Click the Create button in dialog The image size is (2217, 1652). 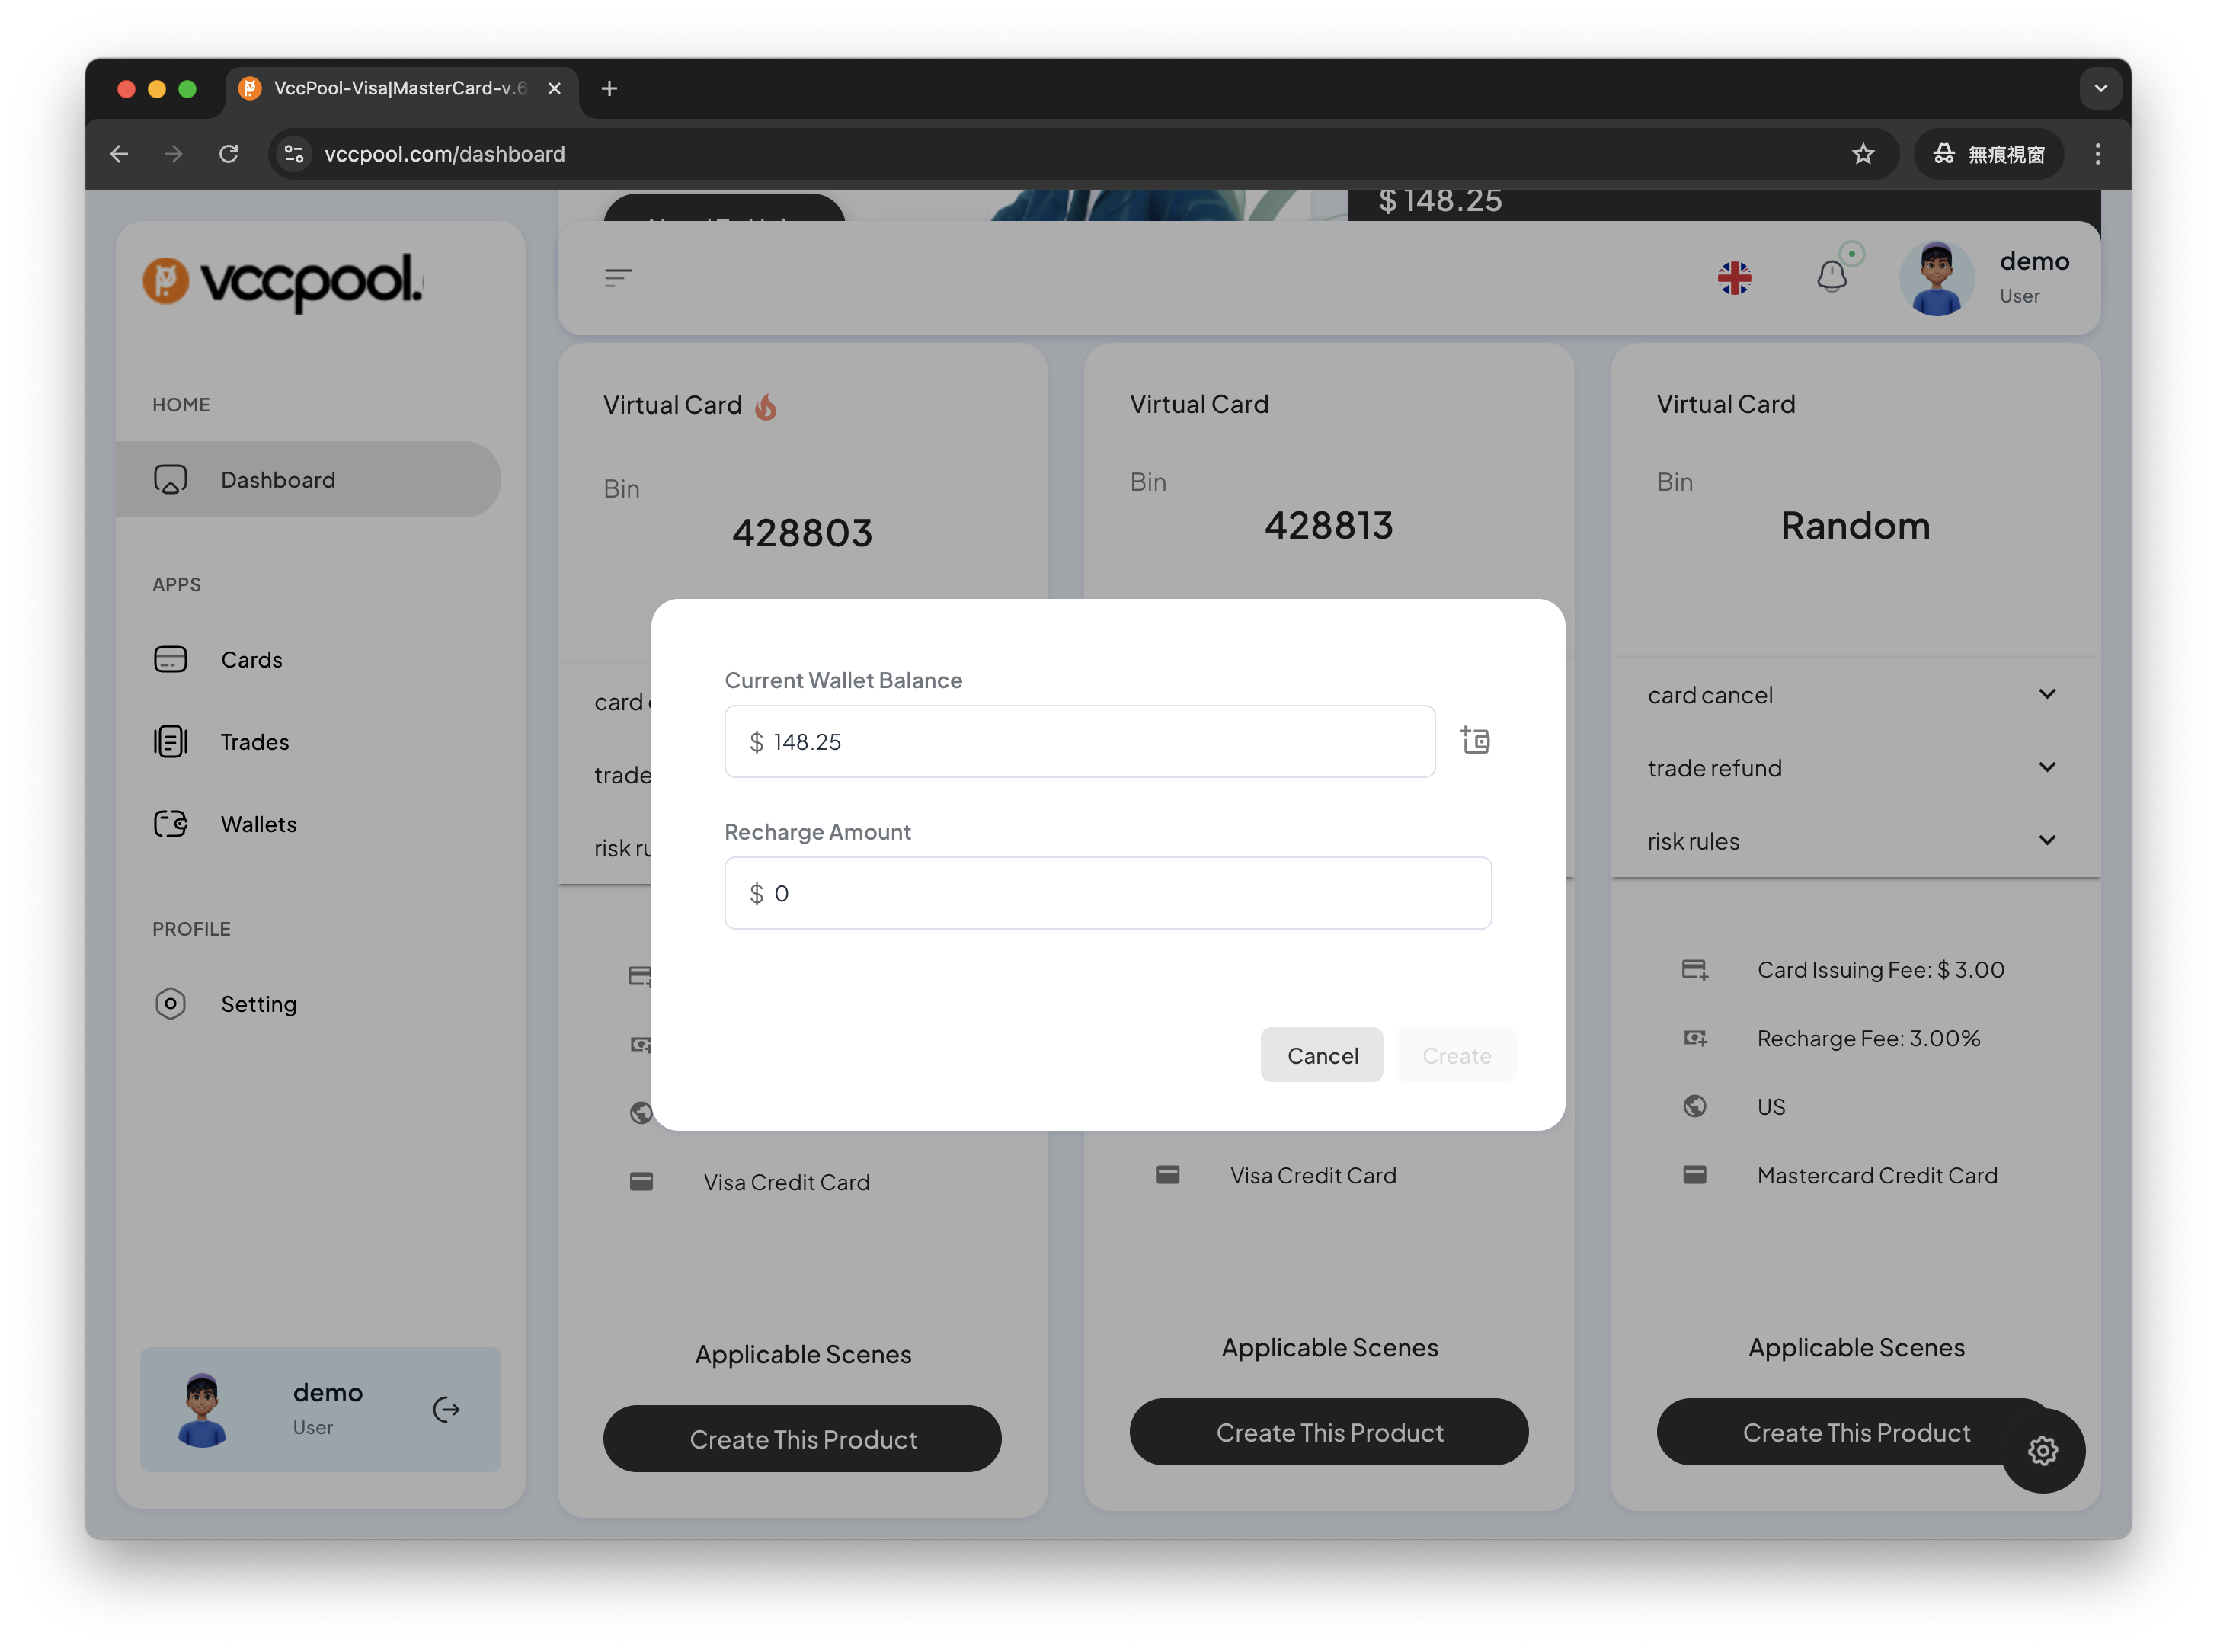tap(1455, 1055)
